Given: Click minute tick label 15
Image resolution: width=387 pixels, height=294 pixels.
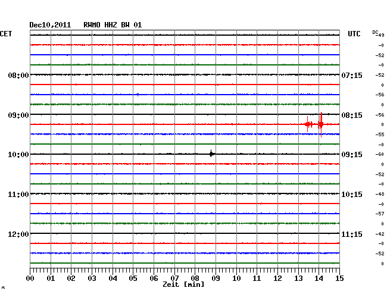Looking at the screenshot, I should 339,279.
